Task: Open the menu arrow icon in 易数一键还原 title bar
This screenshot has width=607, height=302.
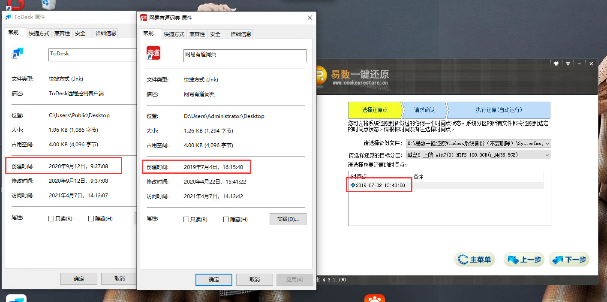Action: click(x=568, y=63)
